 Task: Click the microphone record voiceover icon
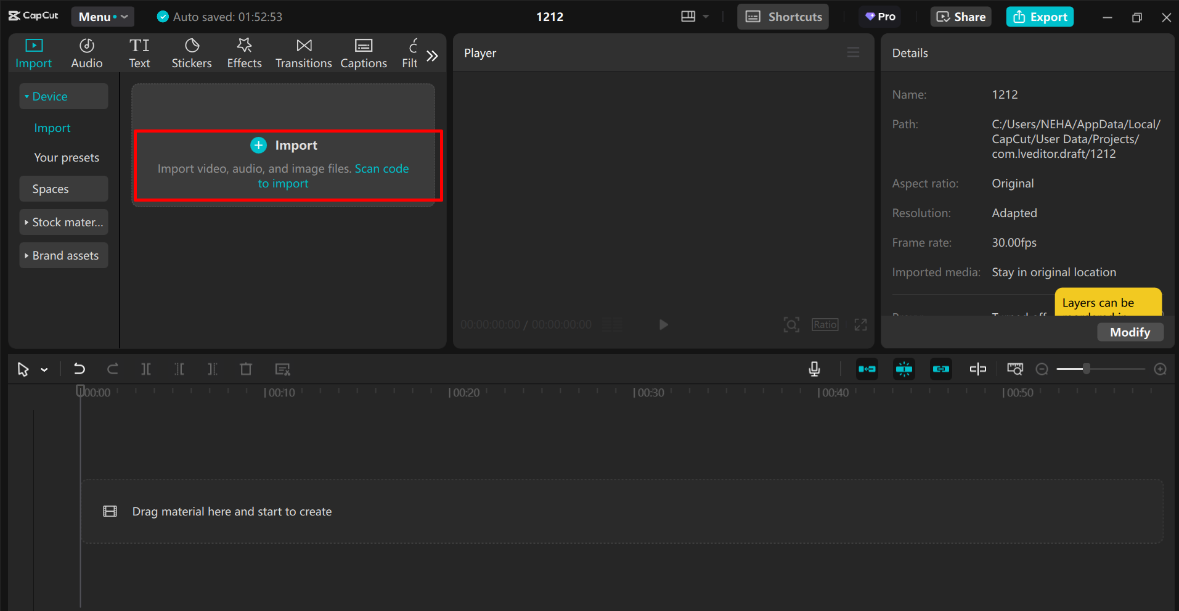pos(814,369)
